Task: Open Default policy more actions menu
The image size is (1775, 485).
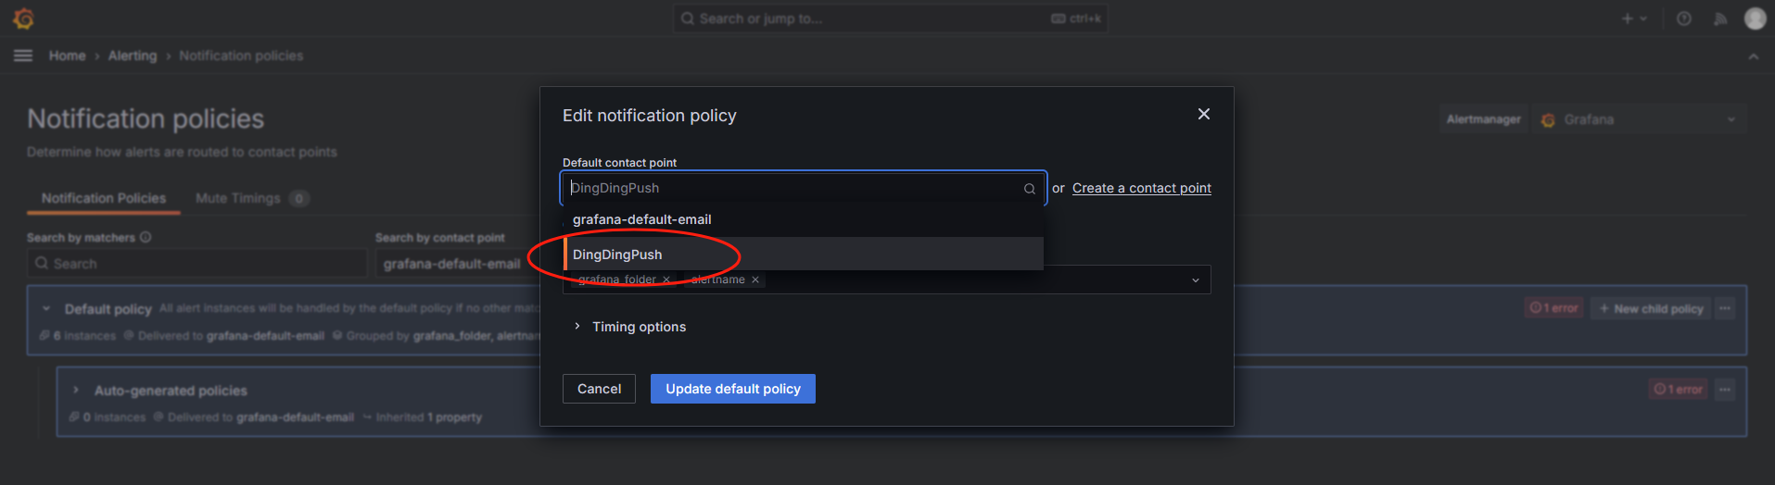Action: point(1725,308)
